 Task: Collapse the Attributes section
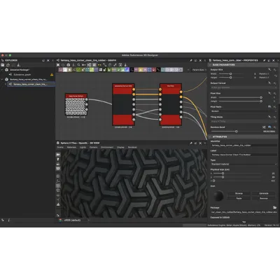click(x=210, y=136)
